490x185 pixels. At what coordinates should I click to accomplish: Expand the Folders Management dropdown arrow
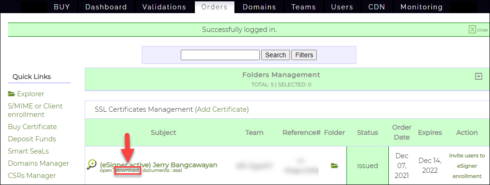coord(478,77)
